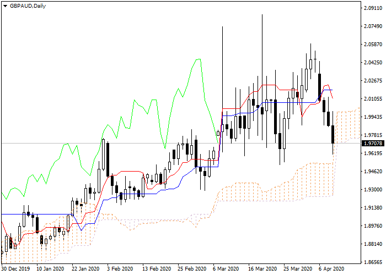Click the GBPAUD,Daily chart title
The width and height of the screenshot is (386, 275).
tap(28, 6)
